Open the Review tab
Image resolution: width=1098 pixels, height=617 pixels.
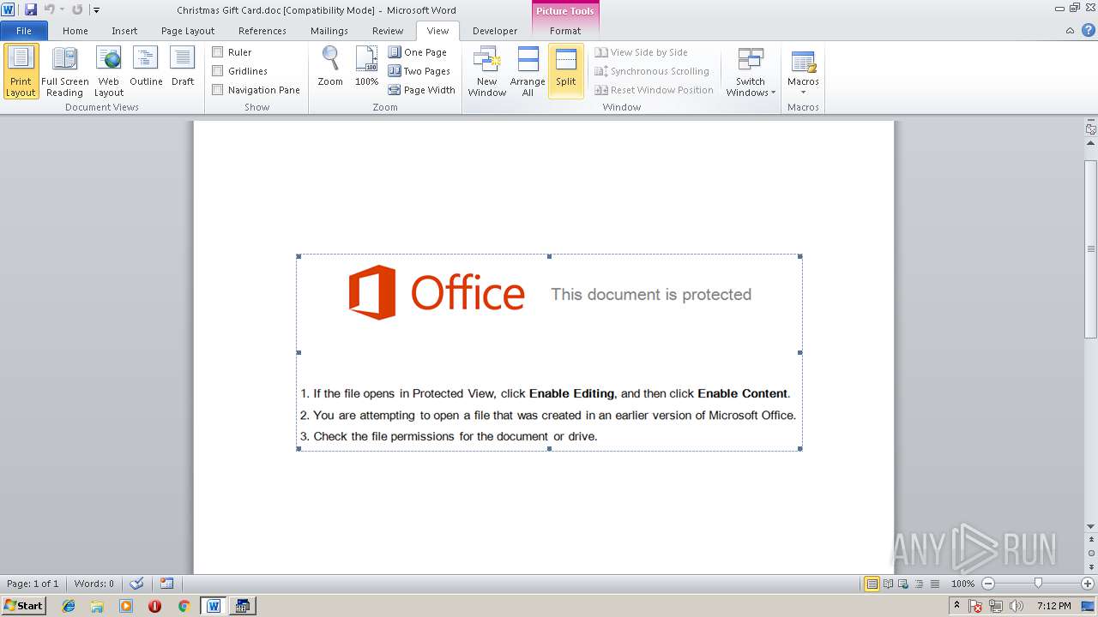pyautogui.click(x=388, y=31)
